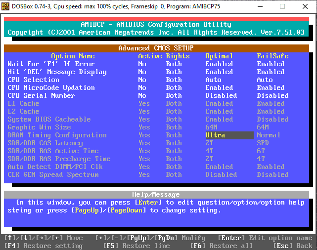This screenshot has width=317, height=250.
Task: Click 'System BIOS Cacheable' option name
Action: tap(49, 120)
